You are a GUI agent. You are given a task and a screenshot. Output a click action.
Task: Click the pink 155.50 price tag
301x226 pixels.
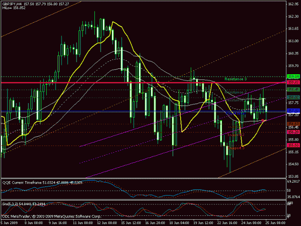tap(293, 146)
